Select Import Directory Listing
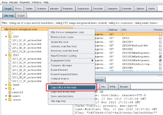The width and height of the screenshot is (163, 115). pyautogui.click(x=72, y=56)
